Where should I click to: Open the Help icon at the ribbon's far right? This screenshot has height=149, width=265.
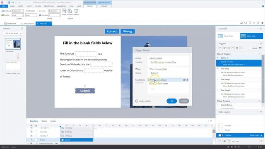click(263, 6)
